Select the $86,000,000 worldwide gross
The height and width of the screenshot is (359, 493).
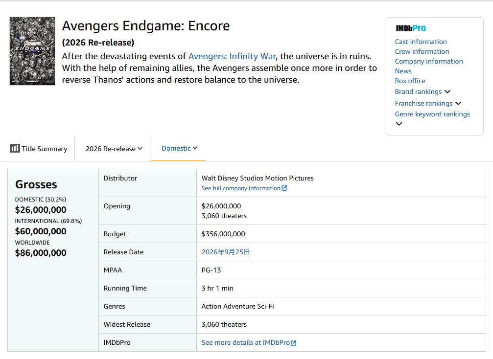41,253
